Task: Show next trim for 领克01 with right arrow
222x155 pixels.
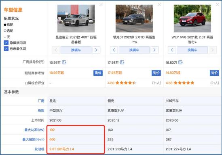Action: [x=154, y=50]
